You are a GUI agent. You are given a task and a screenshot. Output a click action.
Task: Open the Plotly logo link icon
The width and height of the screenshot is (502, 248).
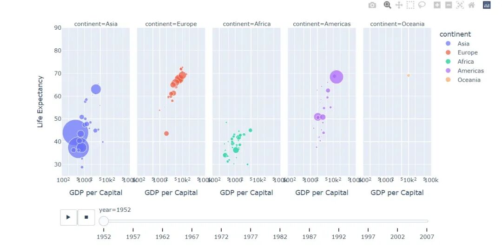click(x=487, y=5)
